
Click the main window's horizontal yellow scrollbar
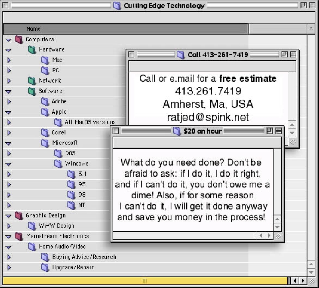pyautogui.click(x=145, y=281)
